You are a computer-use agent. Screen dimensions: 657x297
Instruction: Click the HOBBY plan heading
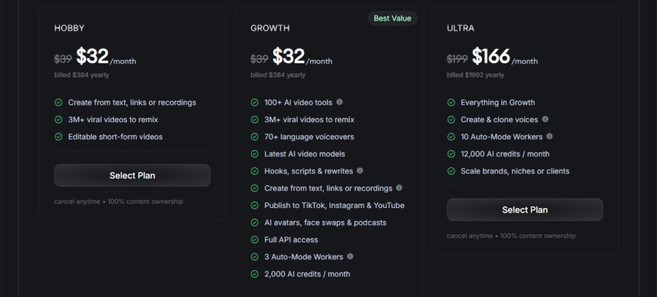click(69, 28)
